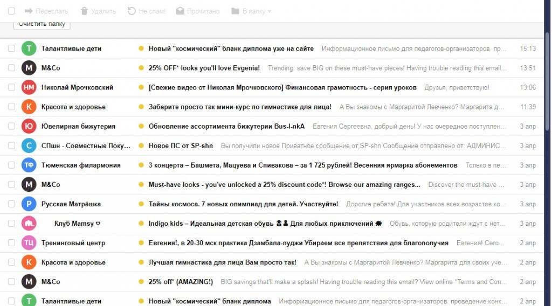Toggle the select-all checkbox in toolbar
The image size is (552, 306).
11,11
